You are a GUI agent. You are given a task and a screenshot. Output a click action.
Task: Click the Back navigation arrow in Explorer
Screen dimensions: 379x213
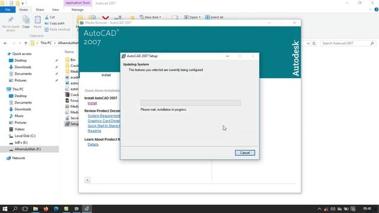pos(5,43)
